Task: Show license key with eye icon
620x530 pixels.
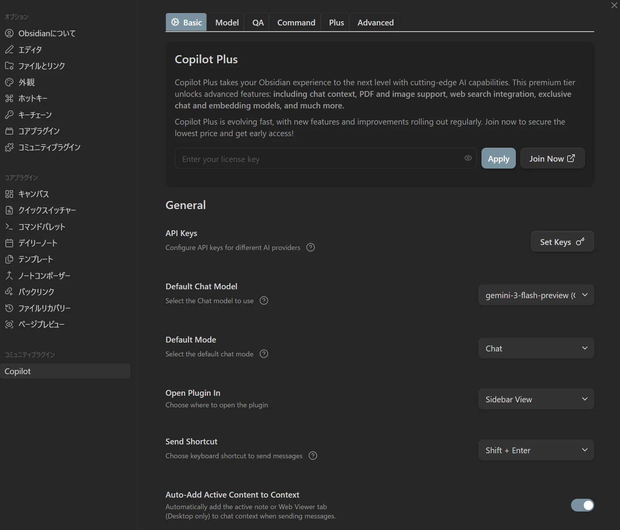Action: click(x=468, y=158)
